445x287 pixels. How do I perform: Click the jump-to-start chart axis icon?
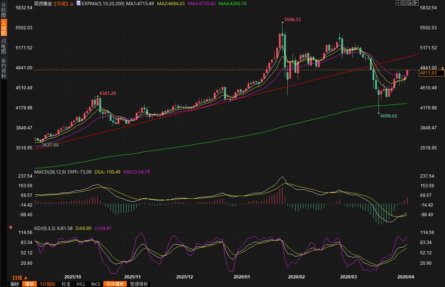403,3
